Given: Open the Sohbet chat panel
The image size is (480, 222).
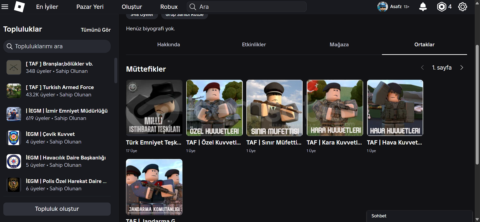Looking at the screenshot, I should pyautogui.click(x=420, y=216).
